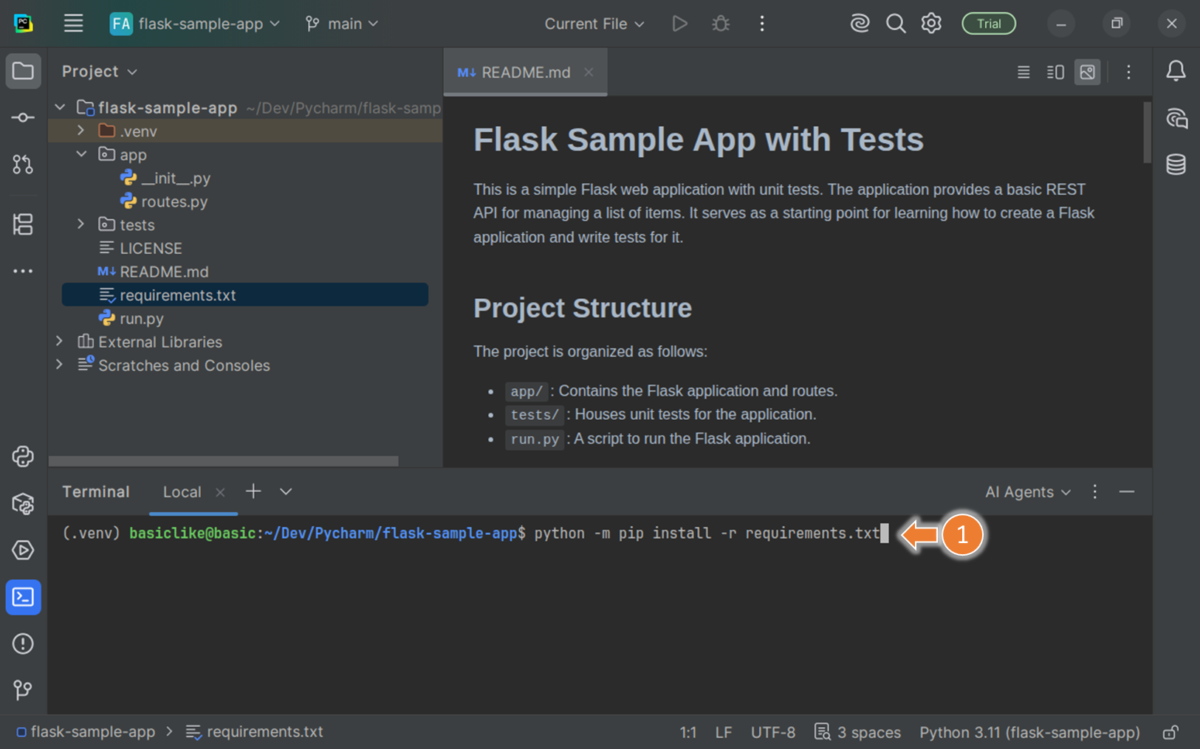1200x749 pixels.
Task: Select routes.py in project tree
Action: point(164,201)
